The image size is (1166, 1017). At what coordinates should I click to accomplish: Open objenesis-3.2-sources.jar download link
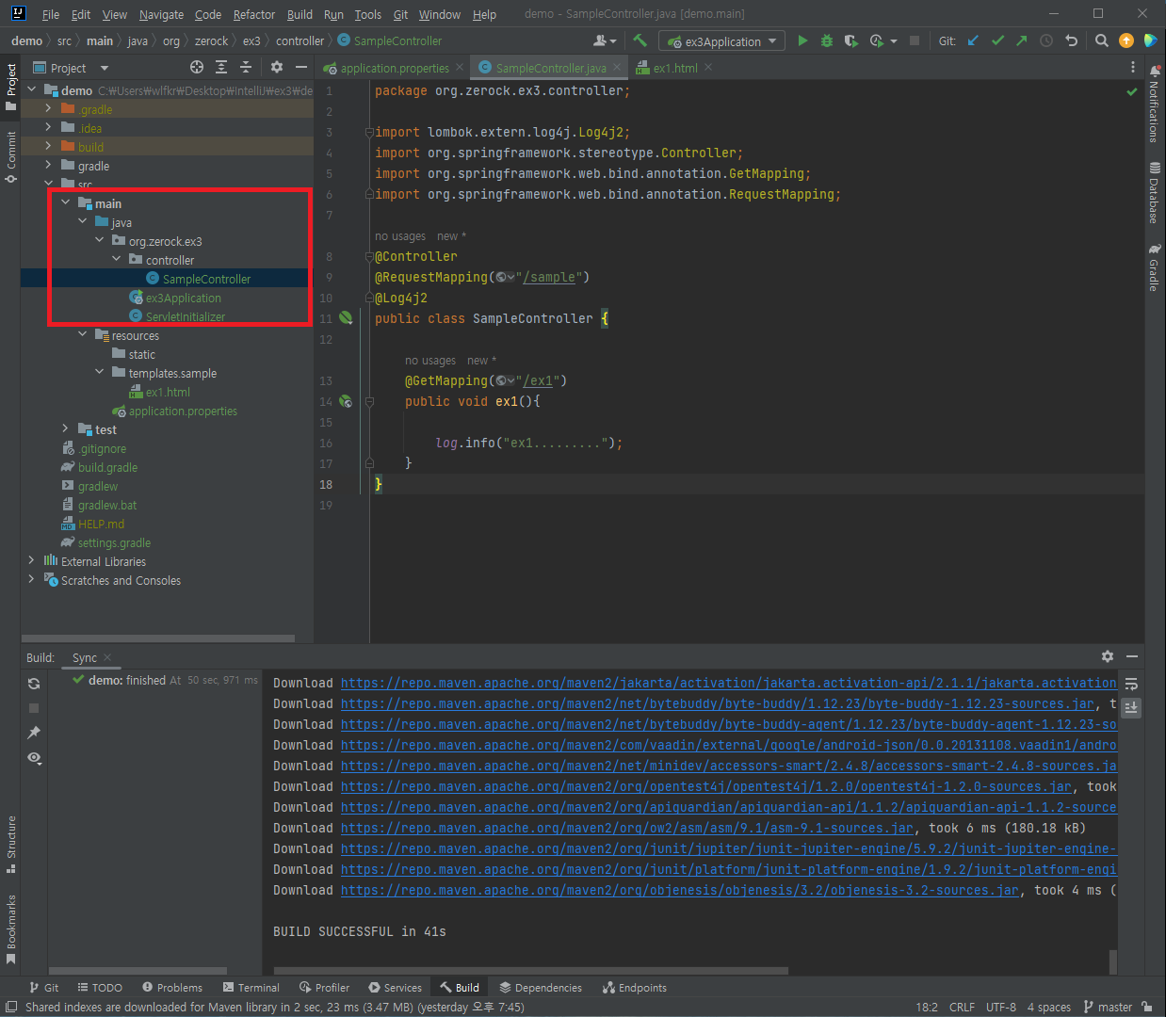pos(680,890)
